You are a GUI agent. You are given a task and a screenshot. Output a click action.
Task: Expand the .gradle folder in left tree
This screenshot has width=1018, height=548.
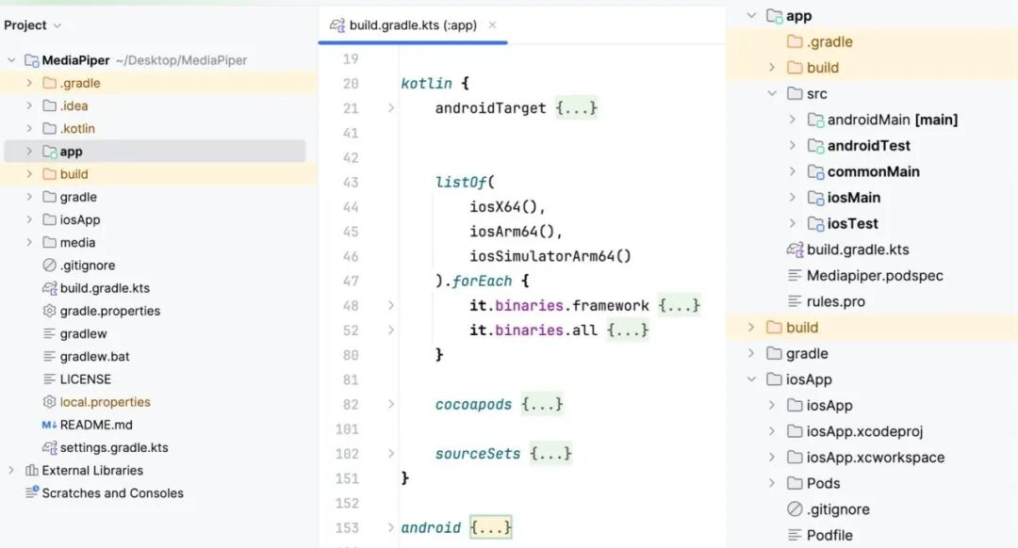(29, 83)
